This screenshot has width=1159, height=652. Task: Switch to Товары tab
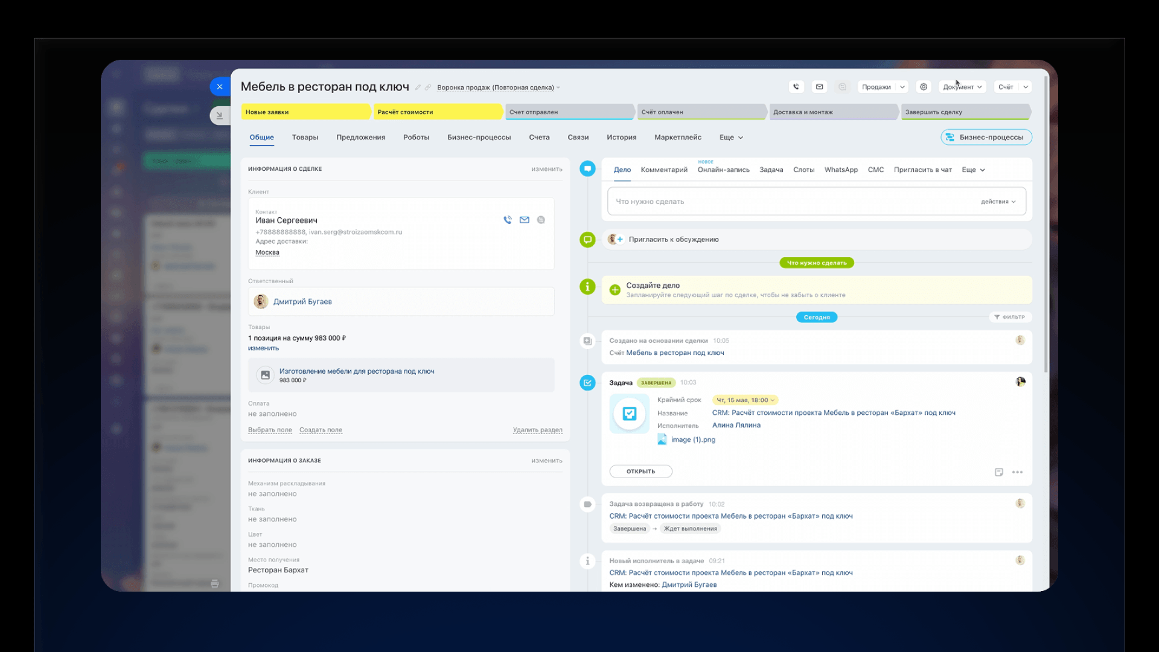tap(305, 138)
